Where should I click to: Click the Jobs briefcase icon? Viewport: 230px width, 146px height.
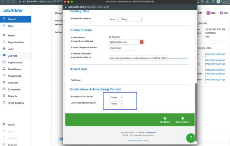[x=4, y=49]
